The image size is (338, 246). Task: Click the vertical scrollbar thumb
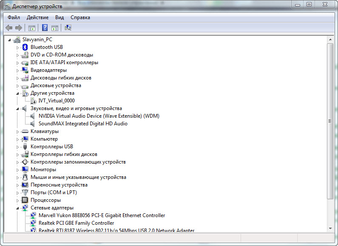(x=330, y=121)
